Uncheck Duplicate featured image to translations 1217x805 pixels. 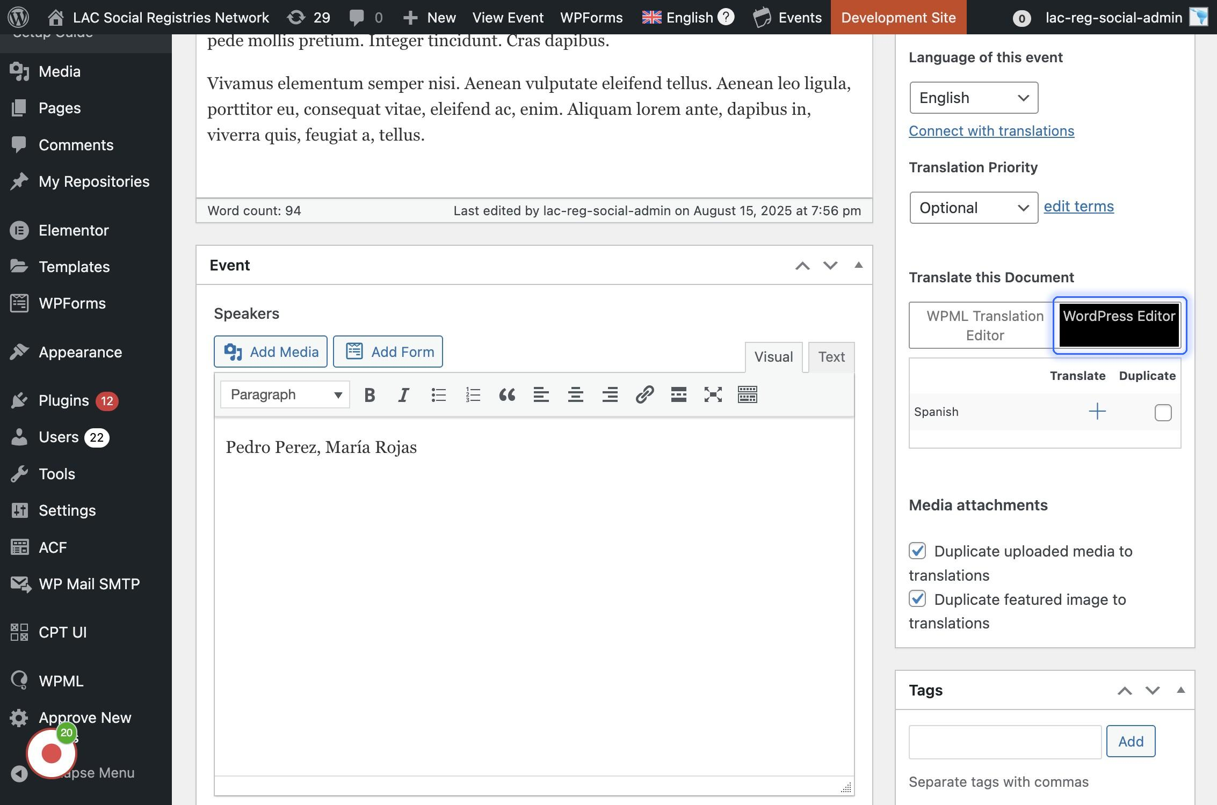coord(917,598)
